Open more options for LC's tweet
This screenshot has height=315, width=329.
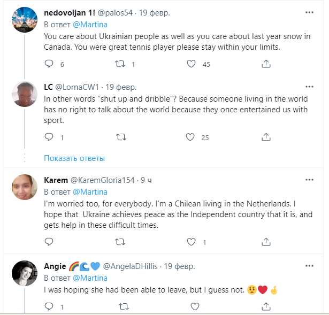[x=309, y=86]
